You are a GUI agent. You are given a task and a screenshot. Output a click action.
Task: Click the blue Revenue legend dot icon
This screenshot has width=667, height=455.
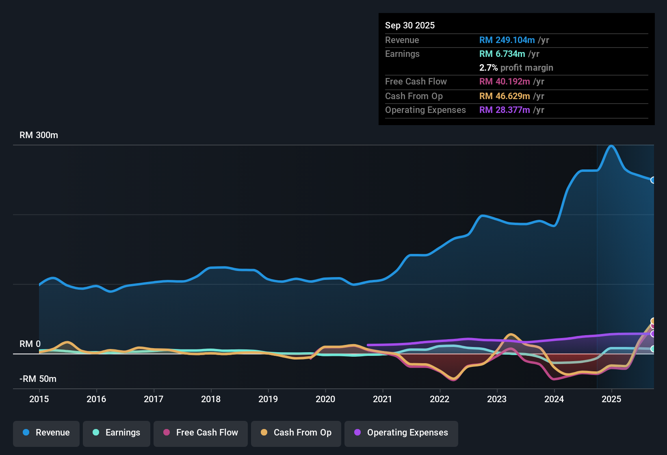[26, 433]
